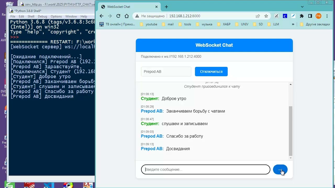
Task: Share this page via share icon
Action: coord(258,16)
